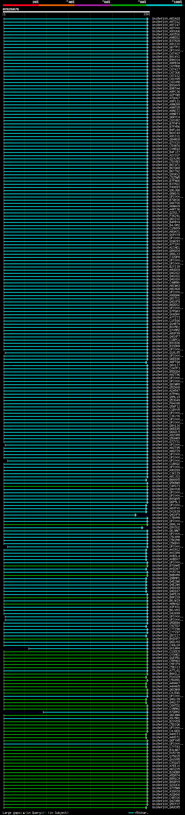Screen dimensions: 185x815
Task: Click label UniRef100_P36241
Action: tap(166, 216)
